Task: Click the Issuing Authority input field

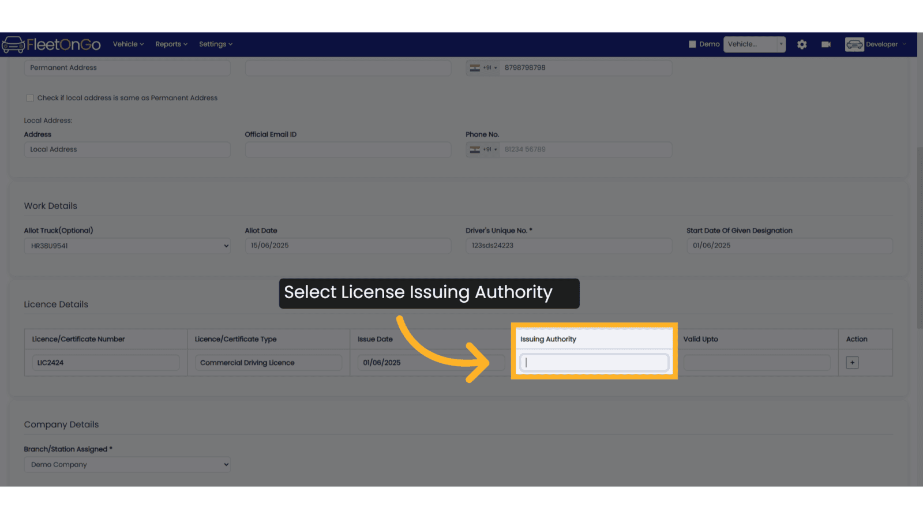Action: pos(594,363)
